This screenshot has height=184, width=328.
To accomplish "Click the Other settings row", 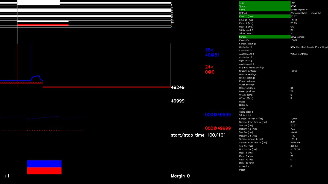I will click(x=247, y=85).
